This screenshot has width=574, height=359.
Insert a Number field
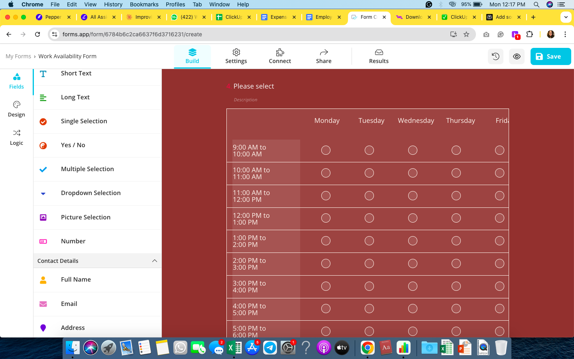[73, 241]
